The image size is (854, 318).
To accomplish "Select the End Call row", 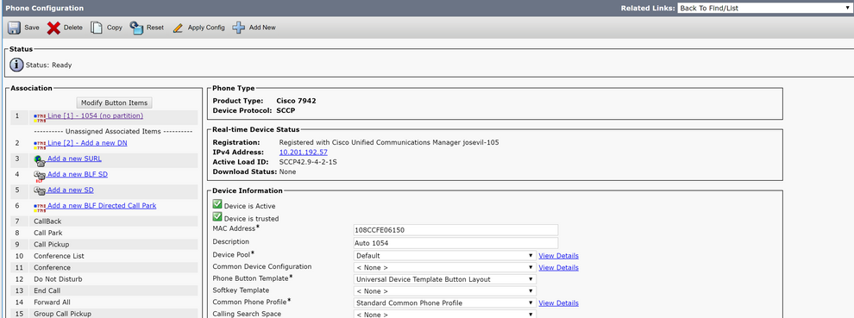I will (x=104, y=290).
